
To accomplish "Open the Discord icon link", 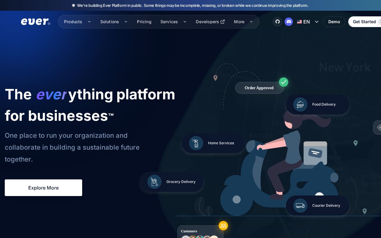I will coord(289,22).
